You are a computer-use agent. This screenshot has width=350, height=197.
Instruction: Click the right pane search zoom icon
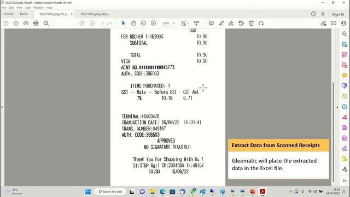tap(345, 34)
